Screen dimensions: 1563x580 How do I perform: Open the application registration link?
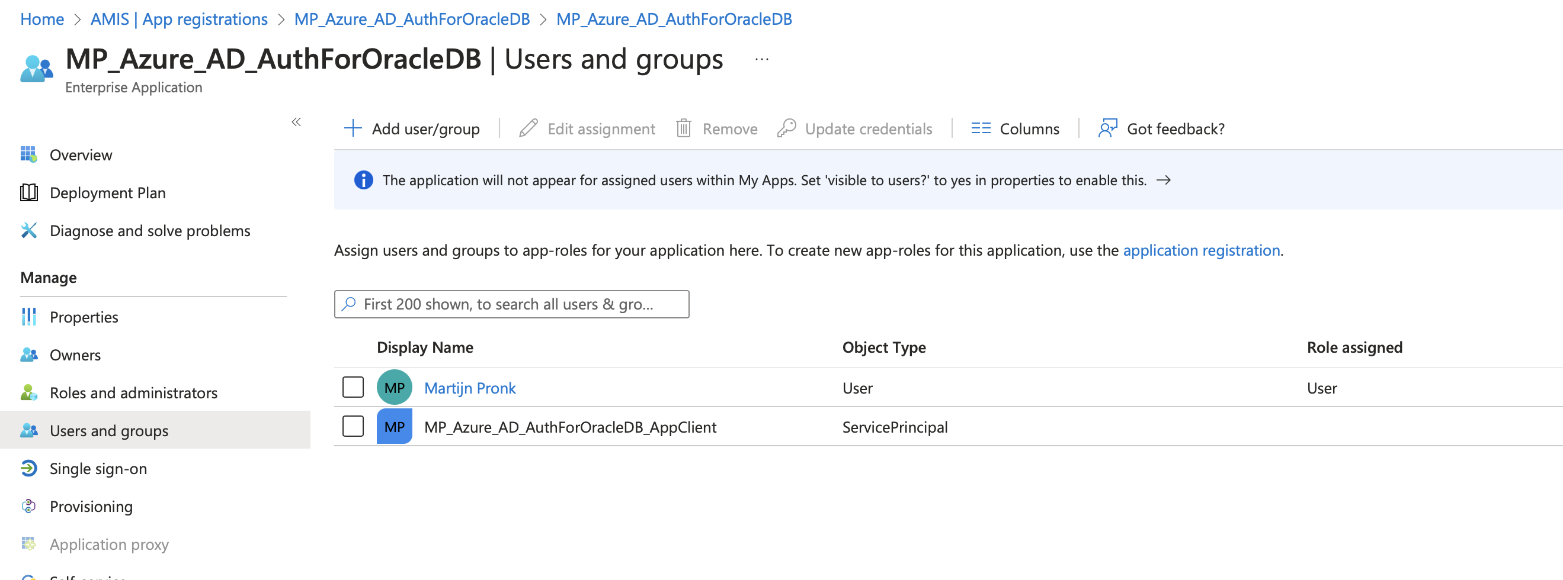tap(1201, 250)
